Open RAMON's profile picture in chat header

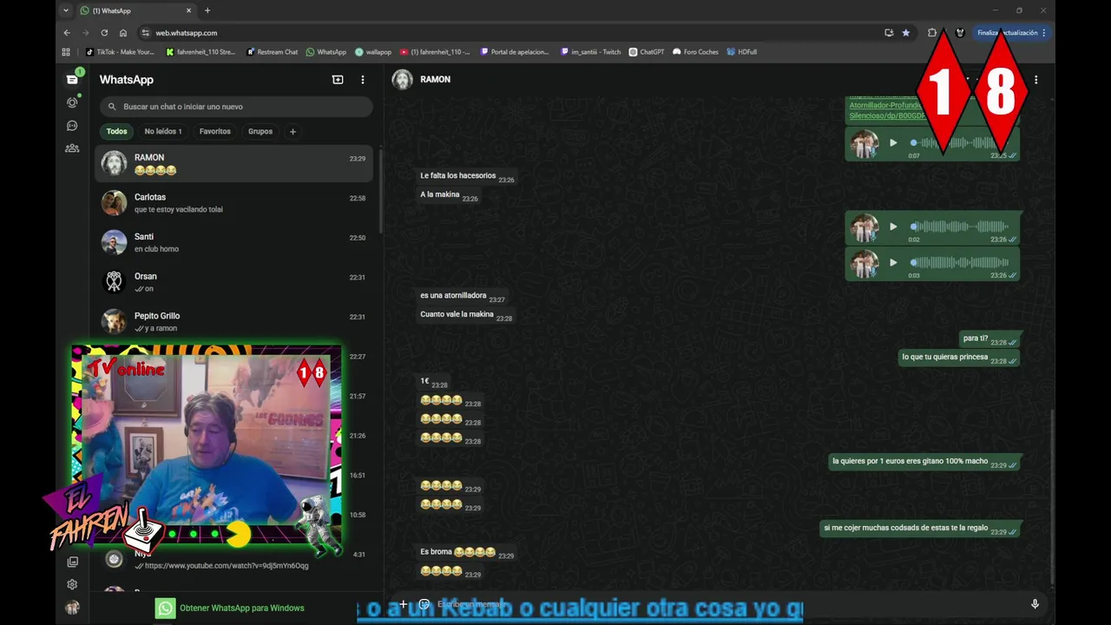click(402, 79)
